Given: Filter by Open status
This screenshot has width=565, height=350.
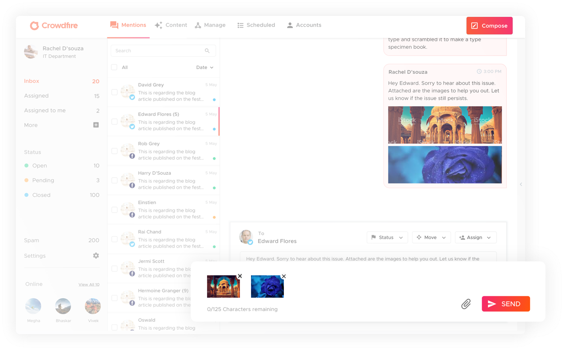Looking at the screenshot, I should pos(62,166).
